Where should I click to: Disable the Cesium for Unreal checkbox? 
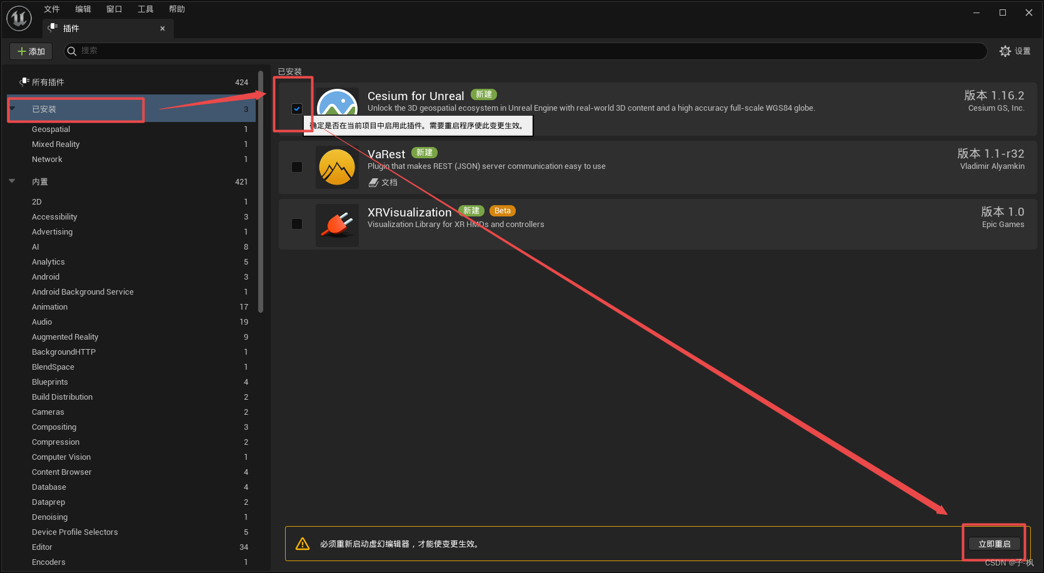coord(297,109)
